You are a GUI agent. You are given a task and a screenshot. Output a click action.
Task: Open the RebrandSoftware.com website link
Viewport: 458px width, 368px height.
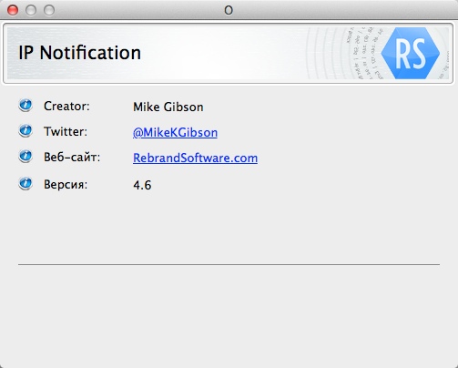pyautogui.click(x=195, y=158)
